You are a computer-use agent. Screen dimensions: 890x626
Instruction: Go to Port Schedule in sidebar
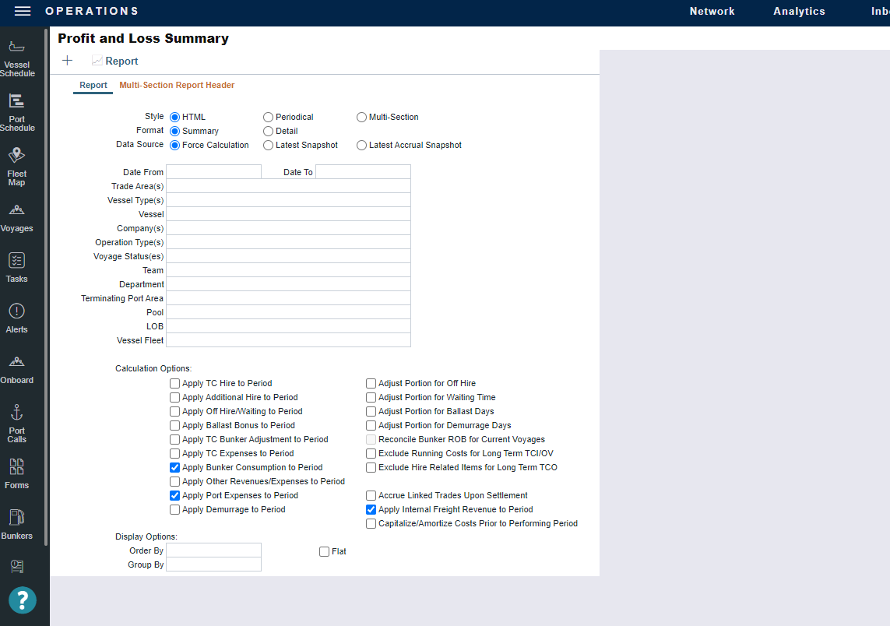[x=17, y=112]
